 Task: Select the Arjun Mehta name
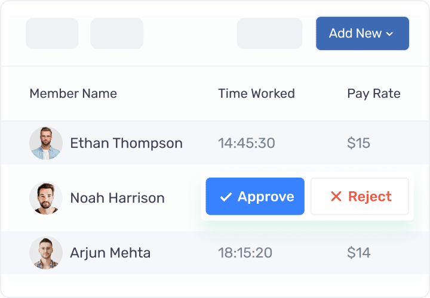(110, 253)
